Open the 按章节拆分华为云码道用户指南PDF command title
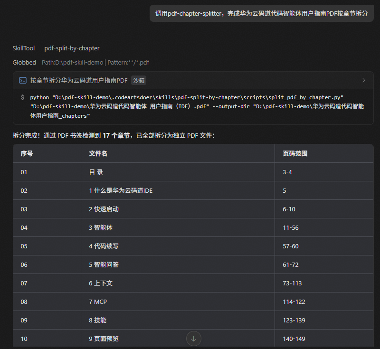Viewport: 380px width, 349px height. pyautogui.click(x=79, y=80)
